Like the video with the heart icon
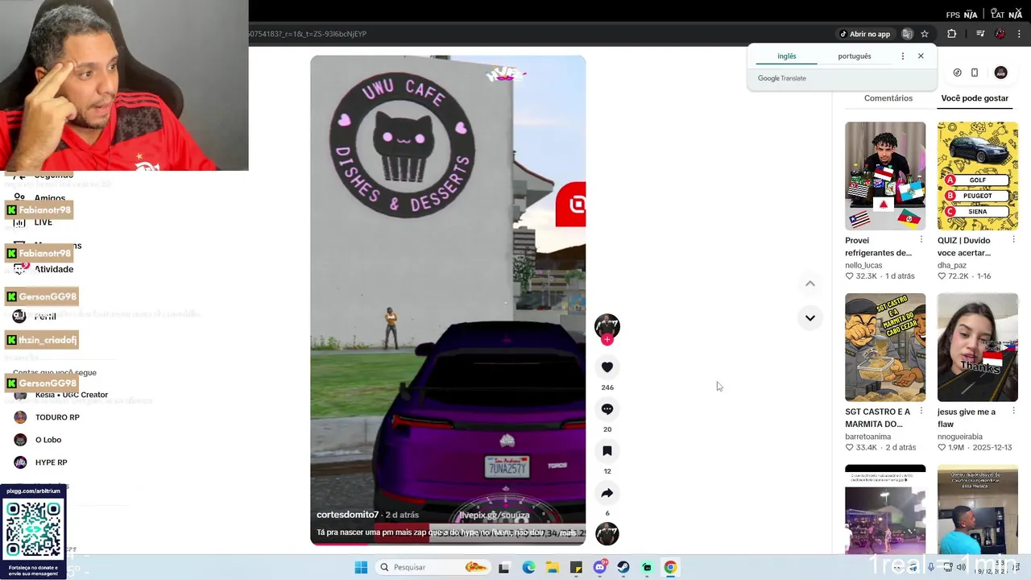1031x580 pixels. [x=607, y=367]
